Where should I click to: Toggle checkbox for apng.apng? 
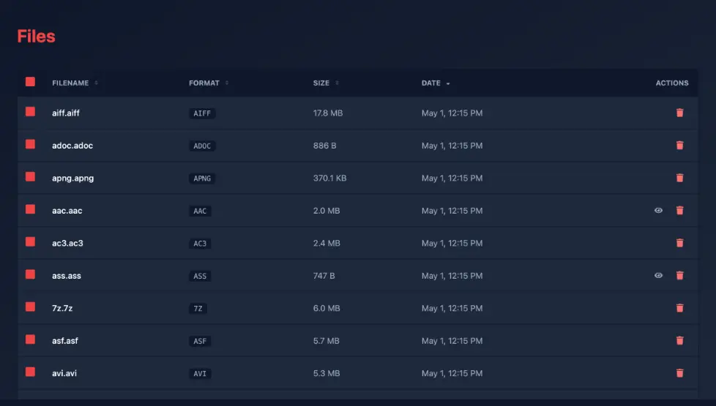pos(30,176)
